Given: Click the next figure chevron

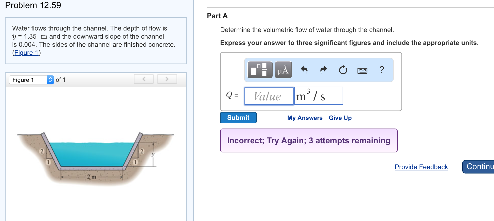Looking at the screenshot, I should pos(167,79).
